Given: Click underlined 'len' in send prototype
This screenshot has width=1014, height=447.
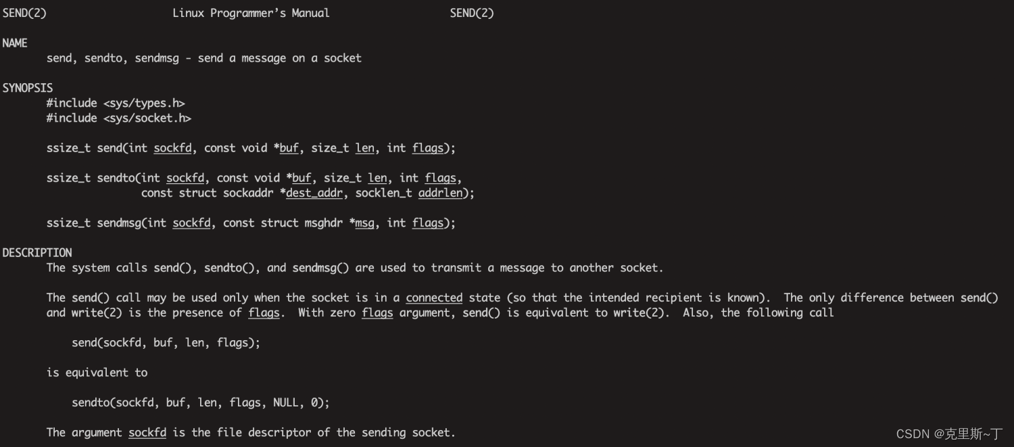Looking at the screenshot, I should click(x=364, y=148).
